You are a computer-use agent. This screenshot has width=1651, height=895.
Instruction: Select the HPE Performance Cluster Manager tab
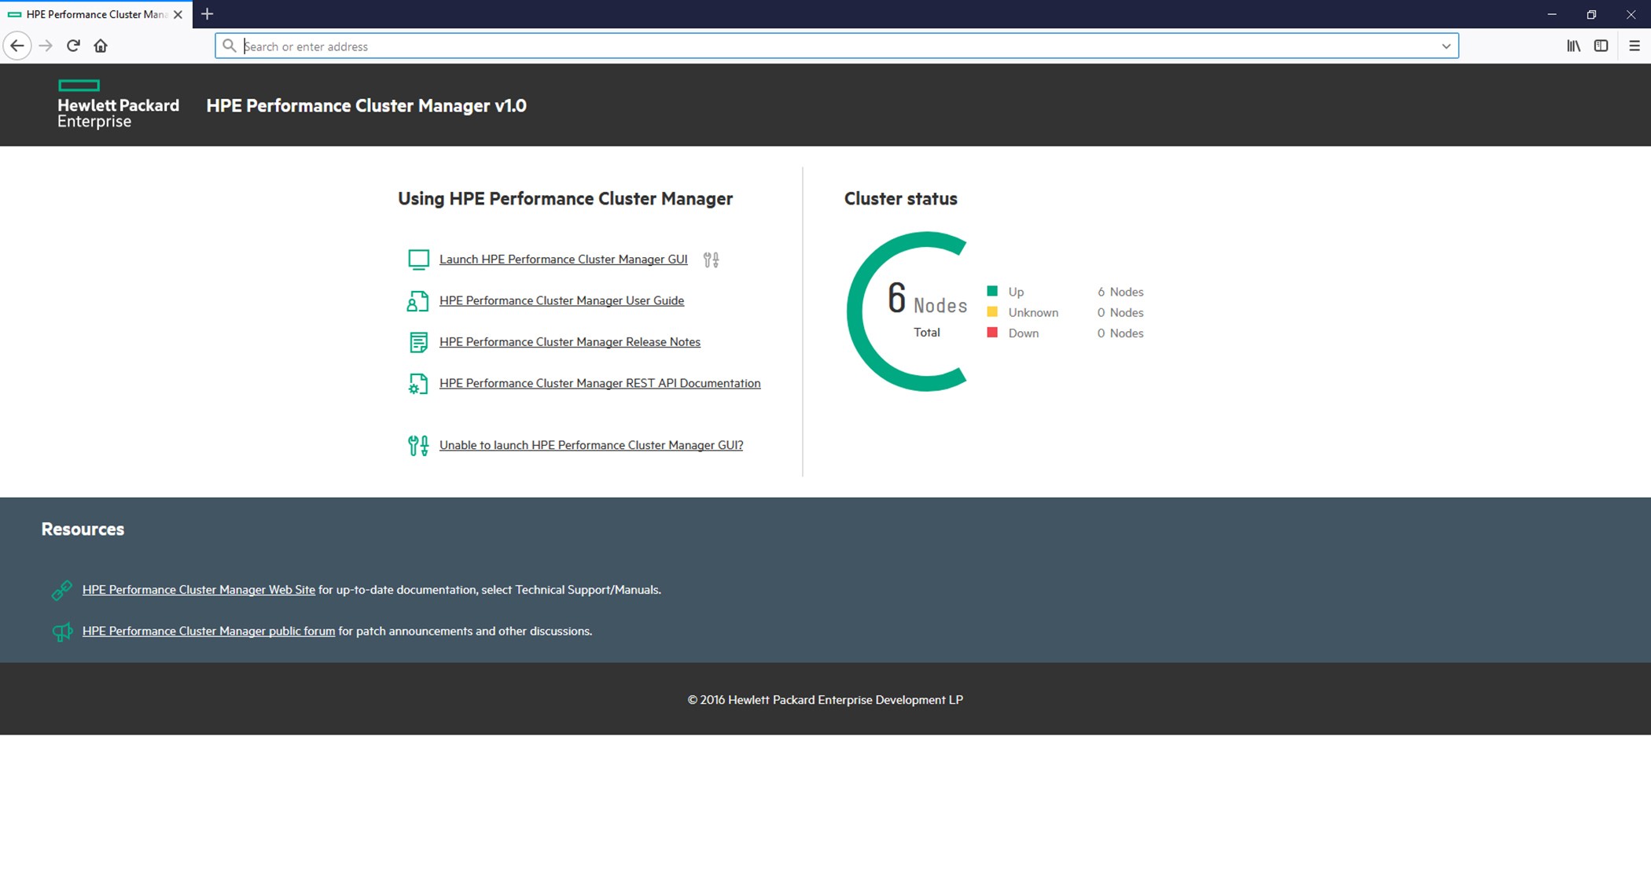point(95,14)
